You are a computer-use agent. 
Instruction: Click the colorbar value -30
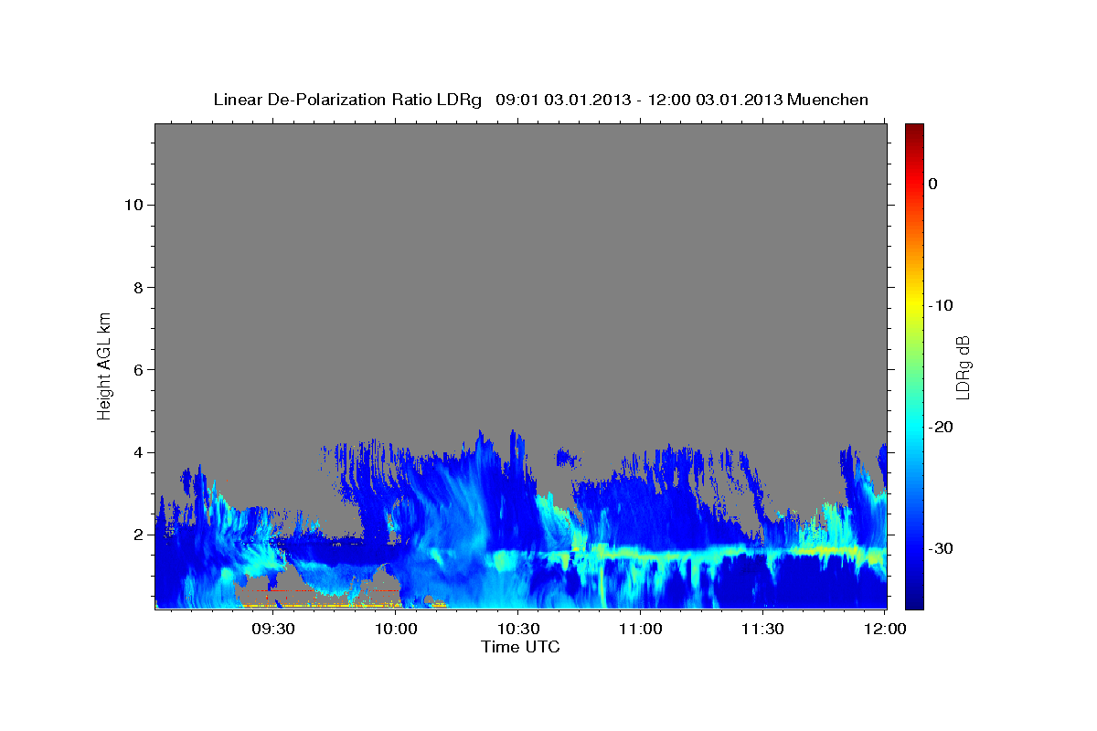point(942,548)
